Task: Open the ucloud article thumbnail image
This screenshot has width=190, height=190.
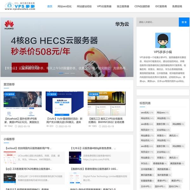Action: pyautogui.click(x=10, y=157)
